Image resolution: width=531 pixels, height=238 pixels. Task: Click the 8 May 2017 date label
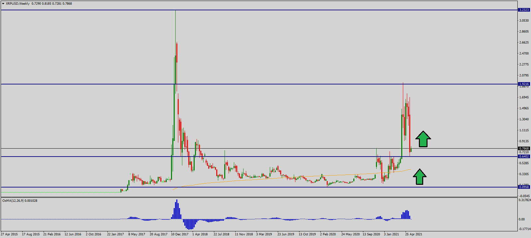point(137,234)
